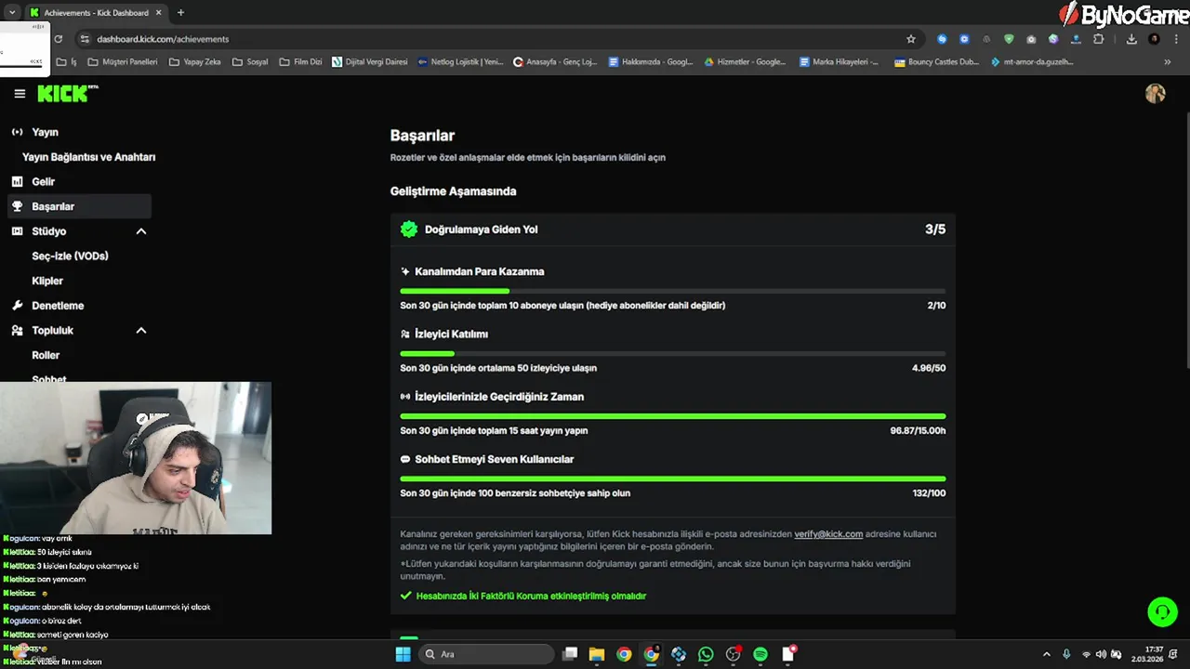
Task: Click the webcam overlay thumbnail
Action: 136,458
